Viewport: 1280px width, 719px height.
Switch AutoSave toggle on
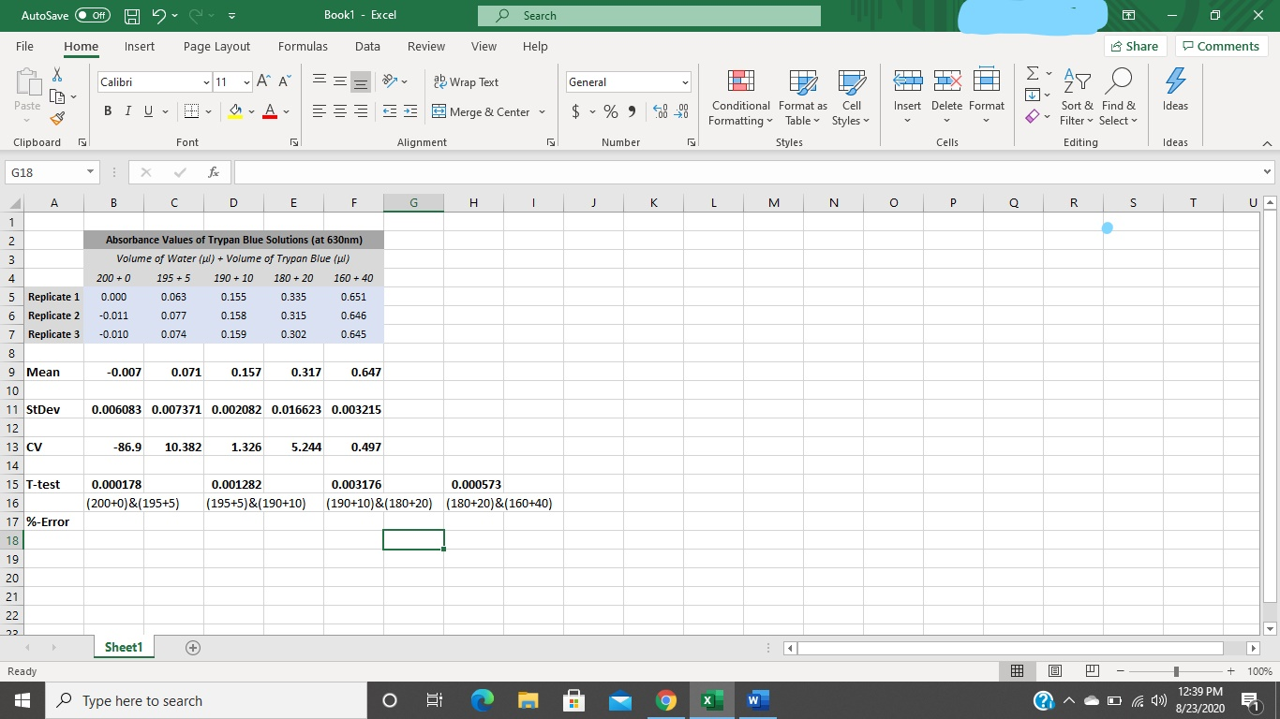(x=93, y=15)
